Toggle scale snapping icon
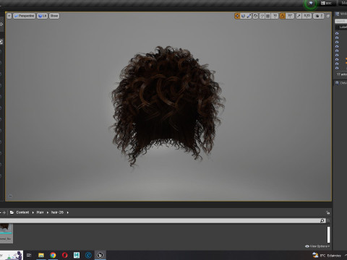Image resolution: width=347 pixels, height=260 pixels. pyautogui.click(x=299, y=16)
